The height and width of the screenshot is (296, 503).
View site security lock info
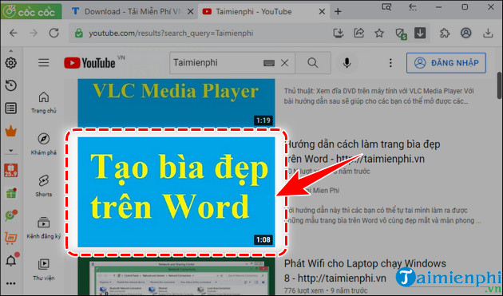pyautogui.click(x=78, y=33)
